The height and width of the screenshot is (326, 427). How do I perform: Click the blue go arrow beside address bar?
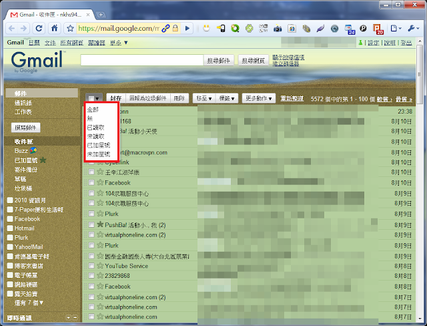pos(187,28)
